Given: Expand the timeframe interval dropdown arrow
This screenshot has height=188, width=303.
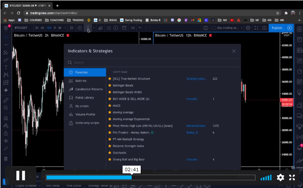Looking at the screenshot, I should [66, 28].
